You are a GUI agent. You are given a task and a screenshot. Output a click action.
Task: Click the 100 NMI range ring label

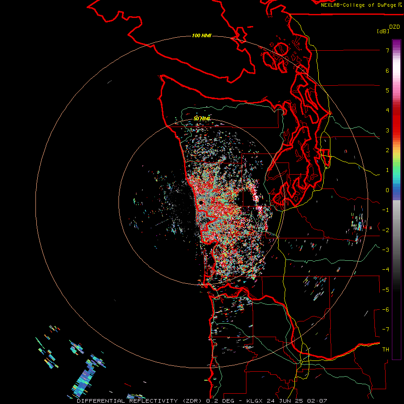pyautogui.click(x=202, y=35)
